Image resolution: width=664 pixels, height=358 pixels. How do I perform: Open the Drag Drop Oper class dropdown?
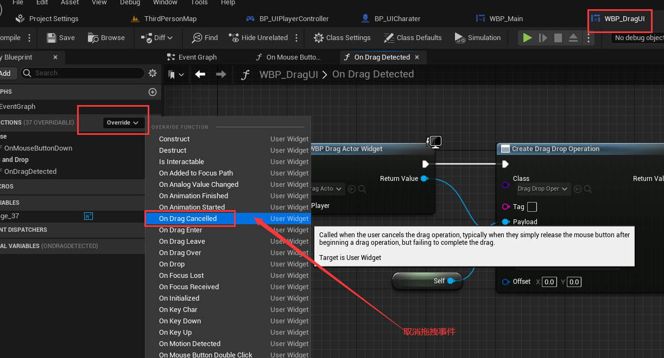542,189
